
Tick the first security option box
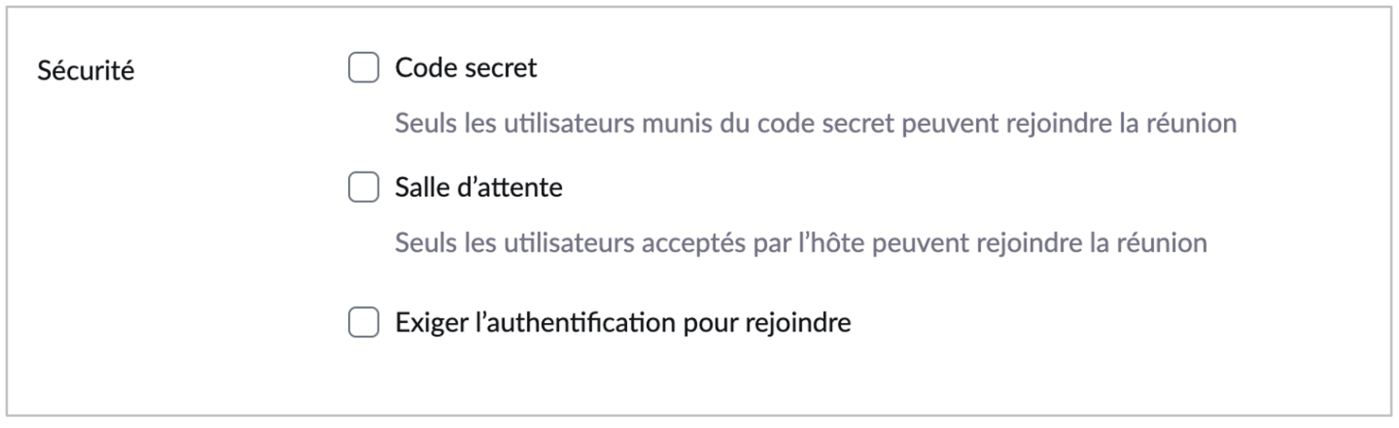(x=363, y=67)
